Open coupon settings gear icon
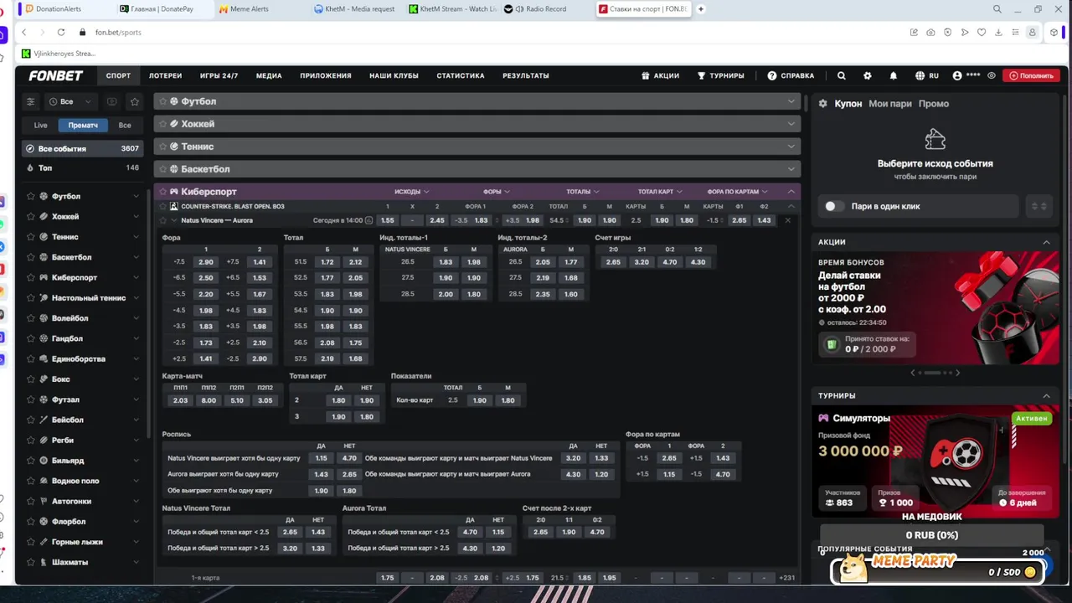 (822, 104)
